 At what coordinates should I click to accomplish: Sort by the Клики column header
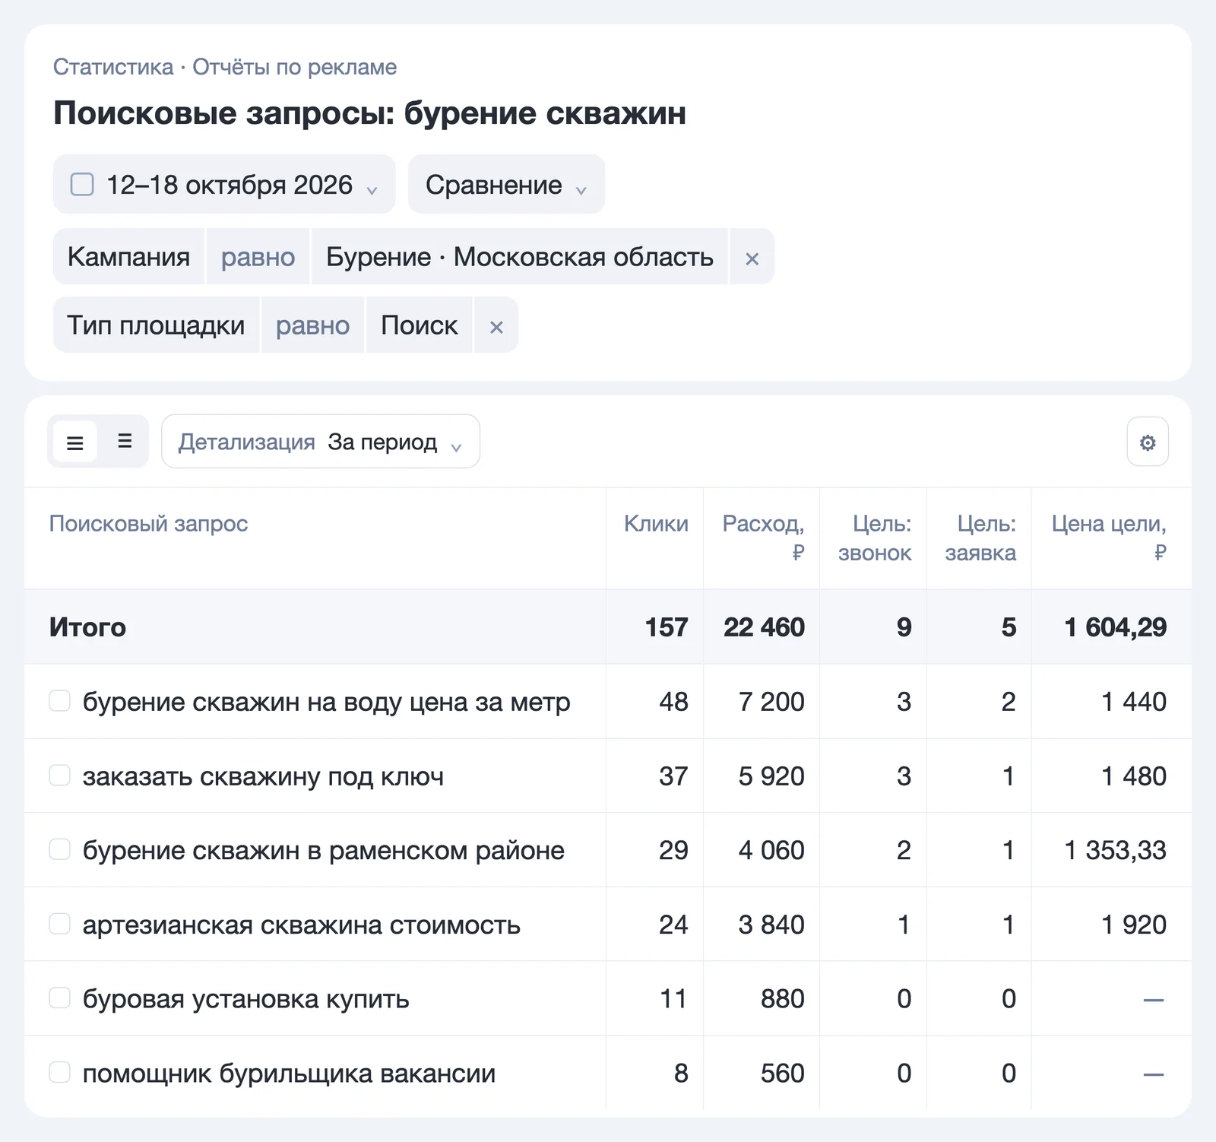click(656, 523)
